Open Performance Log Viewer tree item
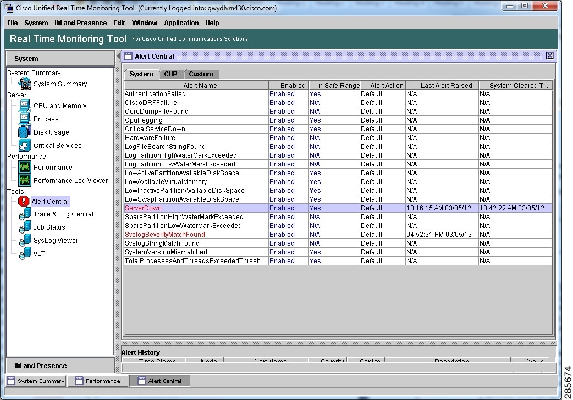Screen dimensions: 573x400 (x=70, y=180)
